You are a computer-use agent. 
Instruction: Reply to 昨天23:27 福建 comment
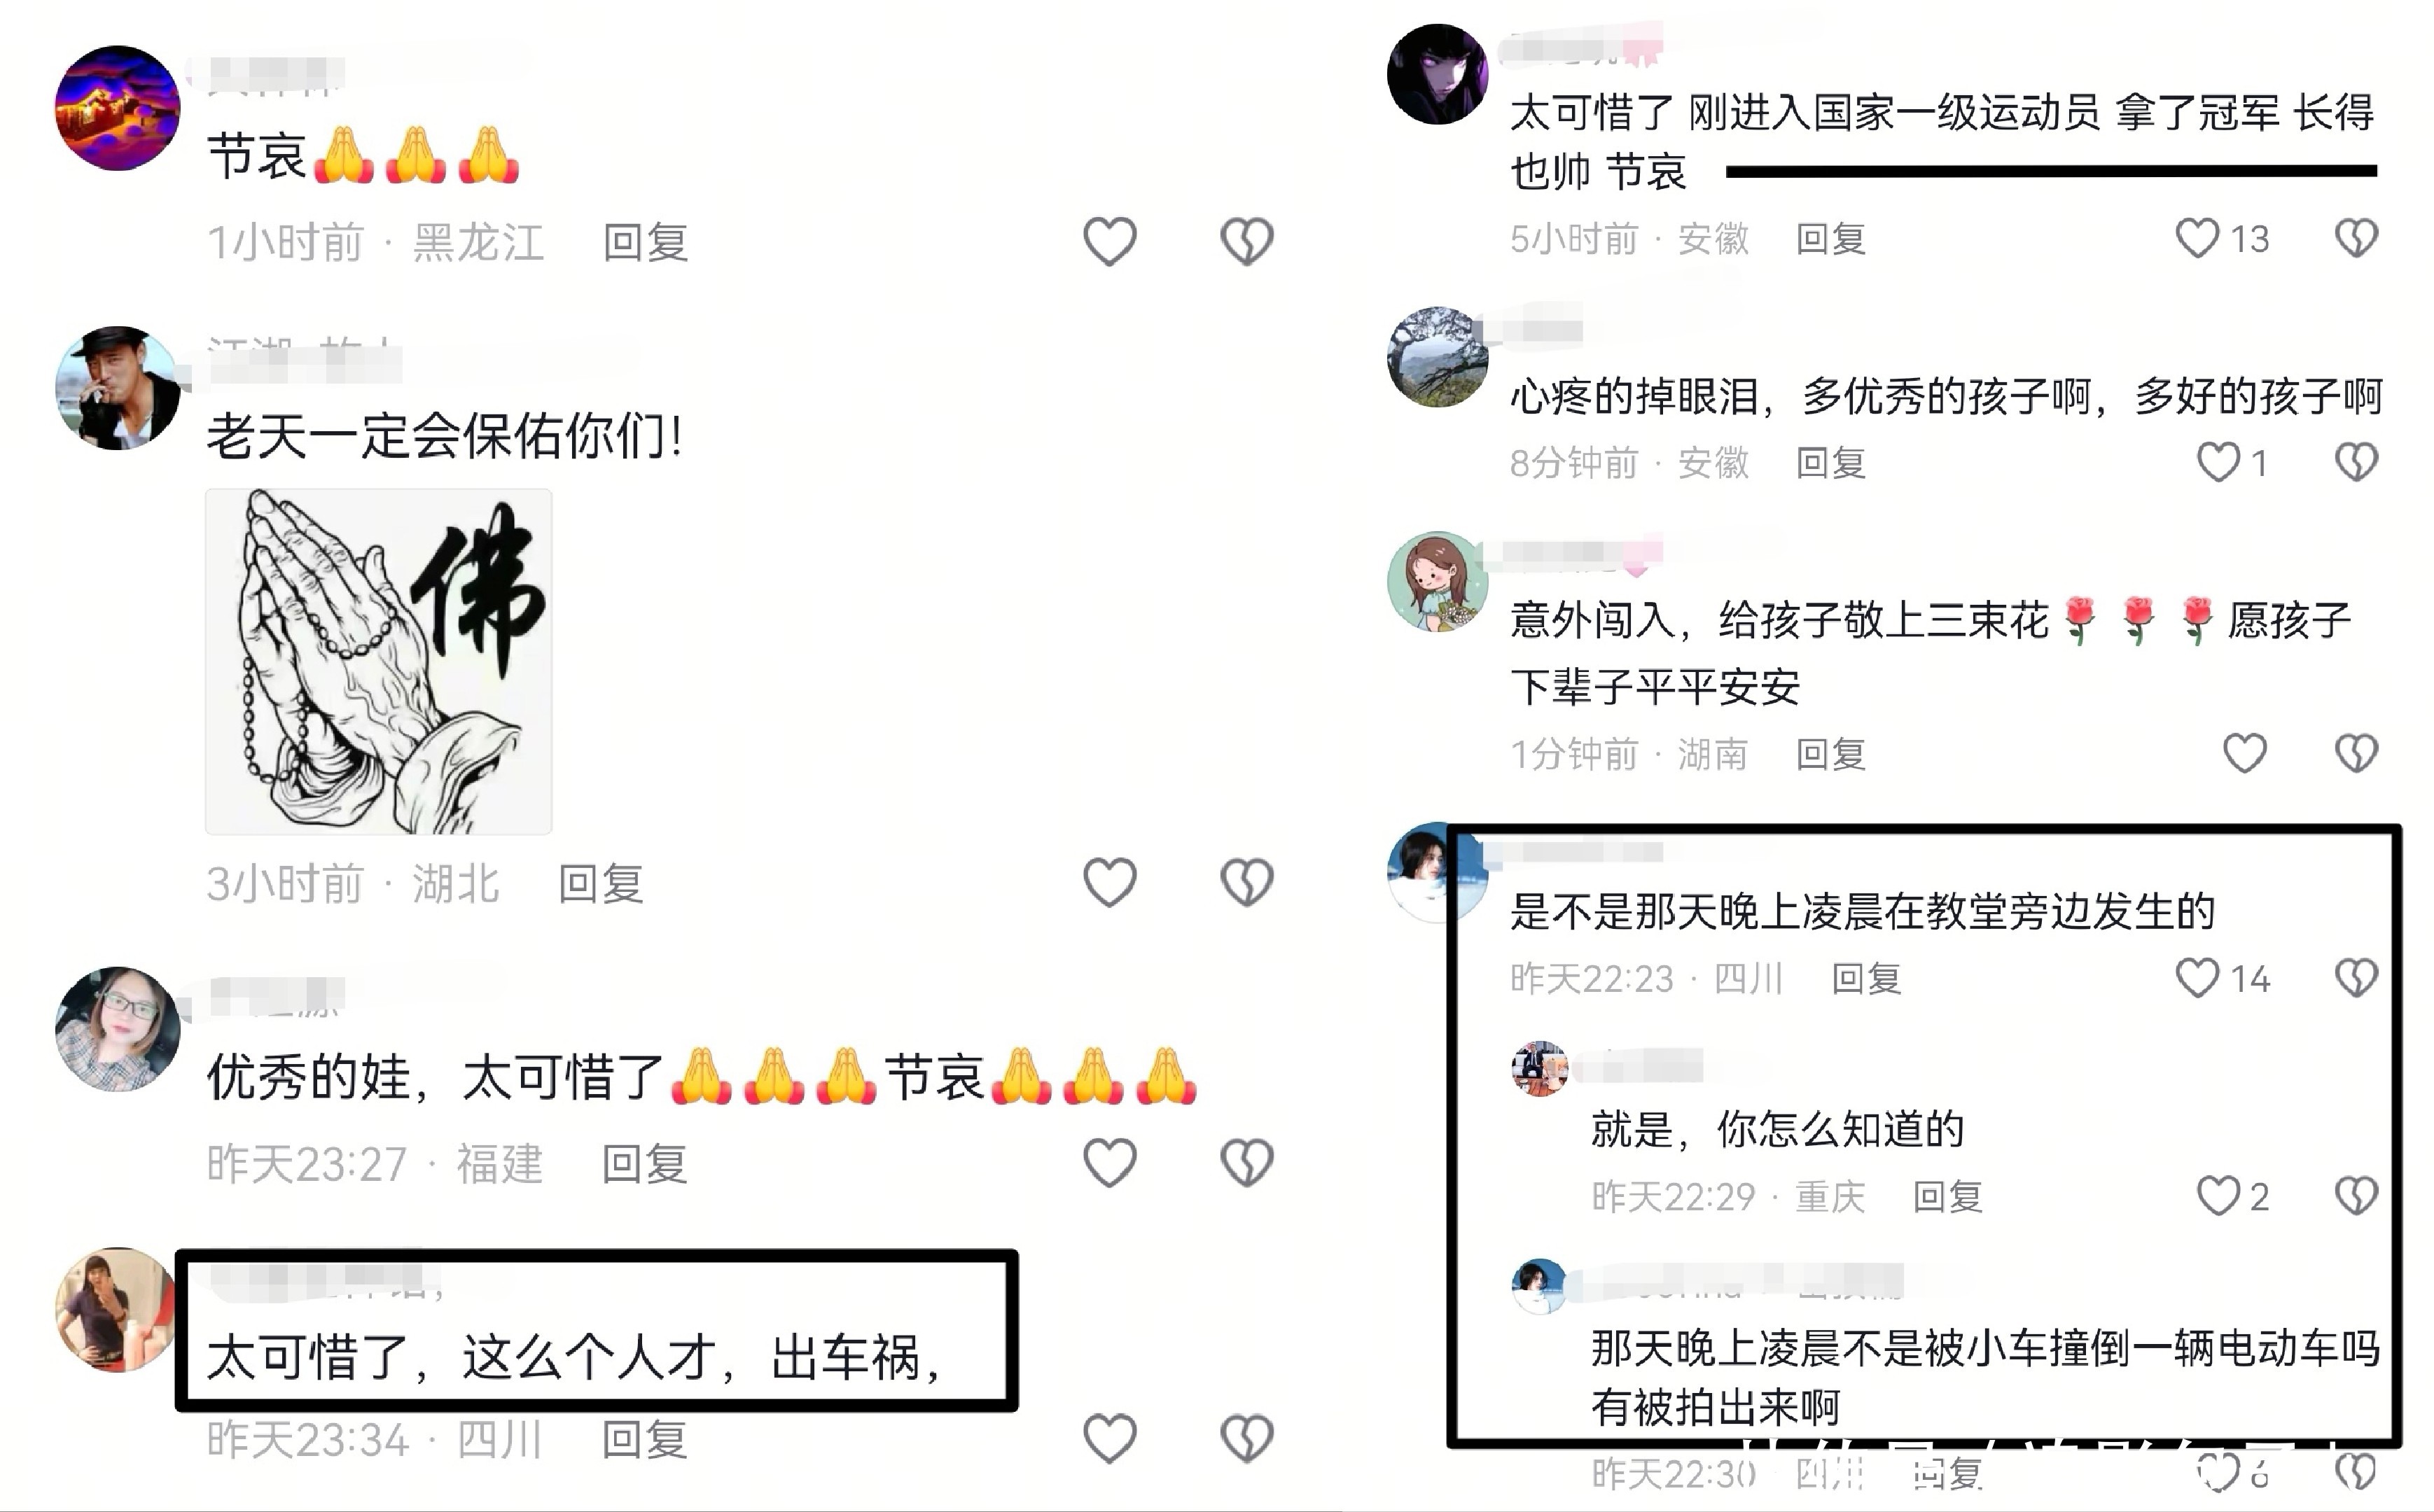coord(645,1164)
